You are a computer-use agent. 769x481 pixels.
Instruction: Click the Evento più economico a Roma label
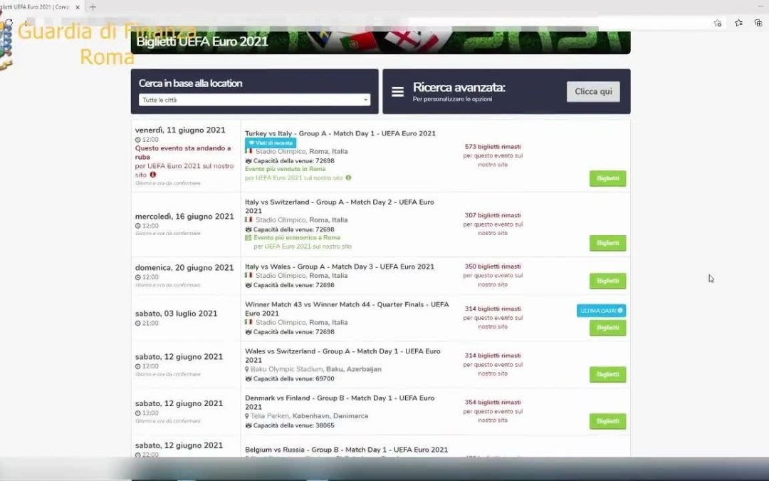click(297, 237)
